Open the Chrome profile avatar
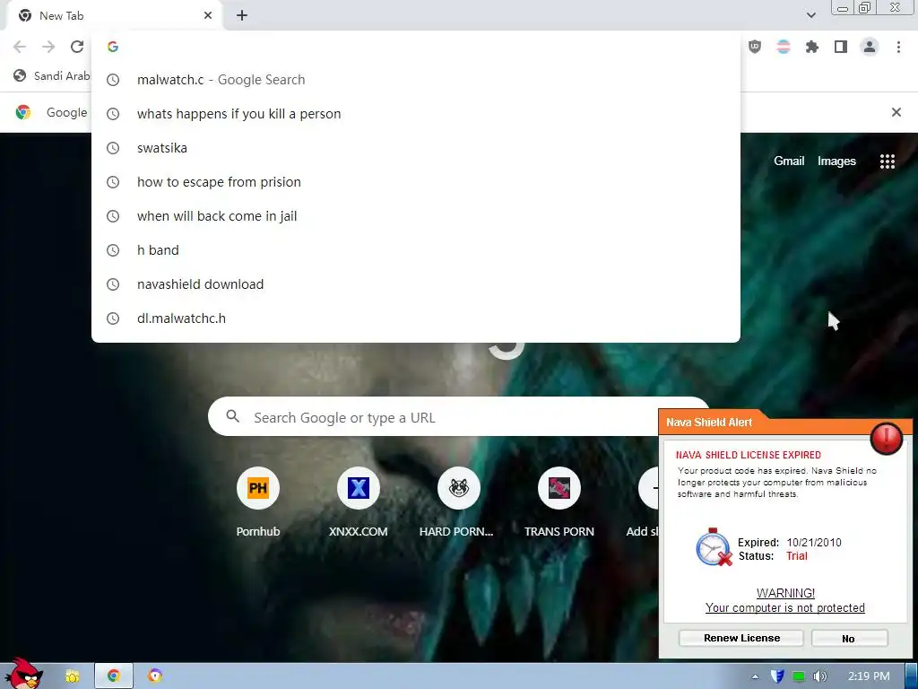The image size is (918, 689). 870,47
